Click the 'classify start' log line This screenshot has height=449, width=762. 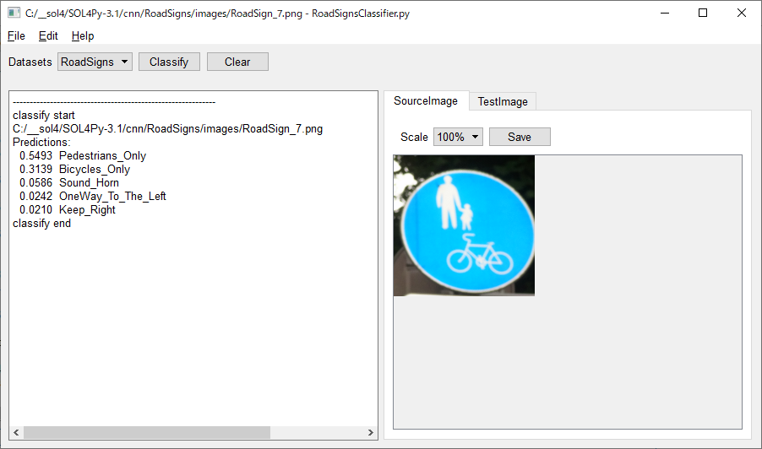[x=44, y=116]
